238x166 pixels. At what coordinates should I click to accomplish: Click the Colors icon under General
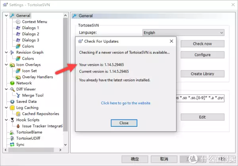[x=18, y=46]
